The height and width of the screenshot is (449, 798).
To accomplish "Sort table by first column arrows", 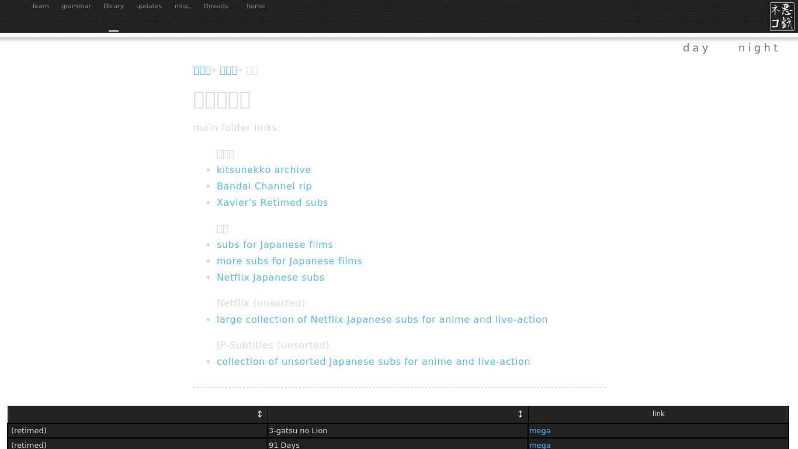I will (260, 414).
